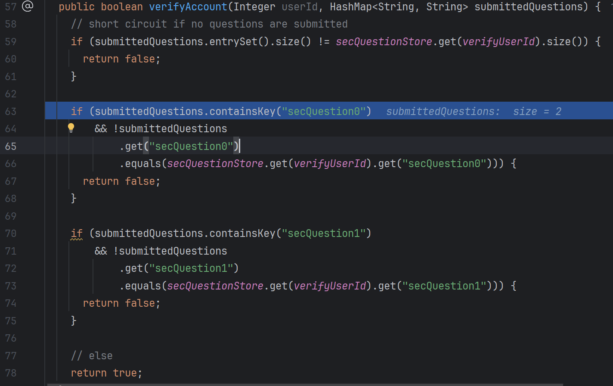Click line number 74 in the gutter

[11, 303]
